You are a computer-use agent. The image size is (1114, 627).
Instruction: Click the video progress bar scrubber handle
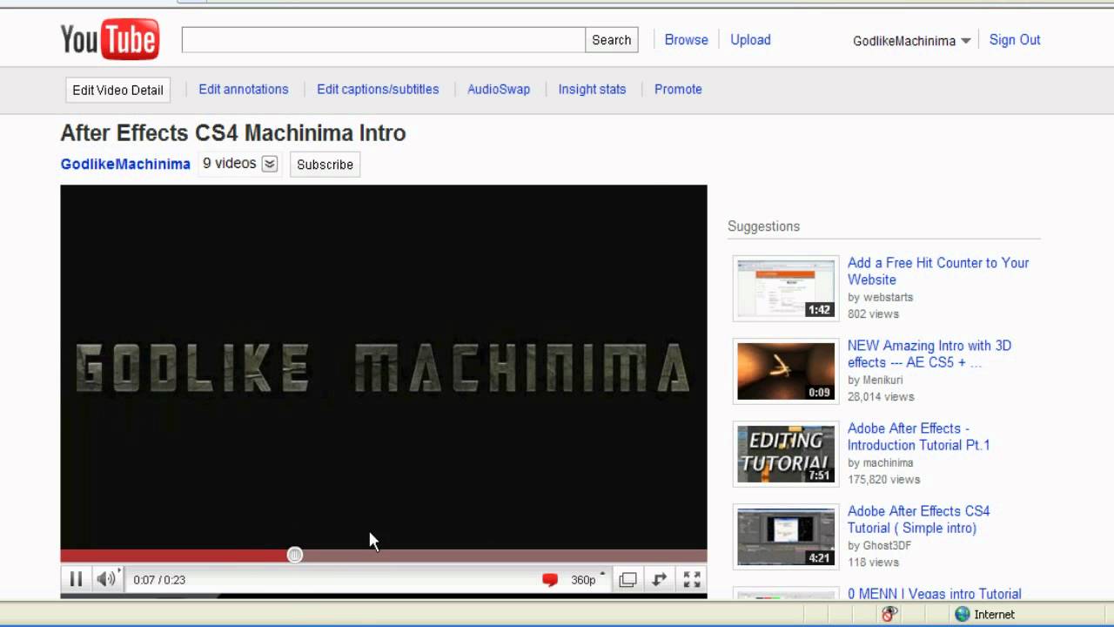coord(295,555)
